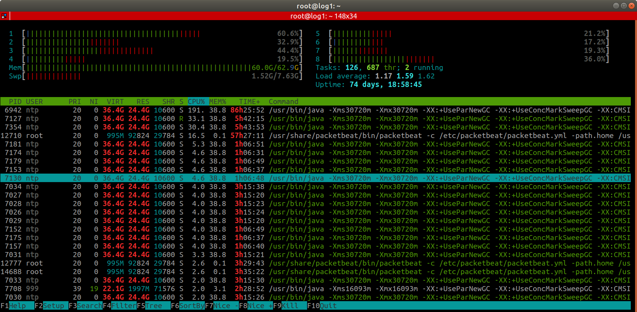
Task: Click the Terminator grid icon in title bar
Action: click(4, 16)
